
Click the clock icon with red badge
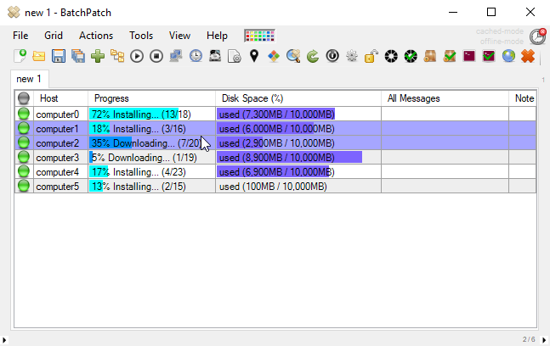tap(538, 36)
